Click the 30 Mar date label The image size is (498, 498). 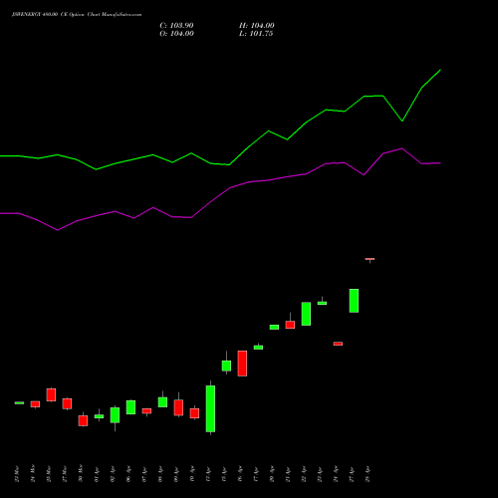81,474
